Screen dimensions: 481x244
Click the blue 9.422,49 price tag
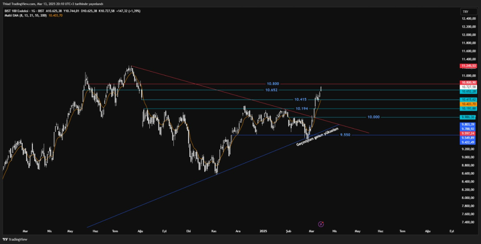tap(468, 142)
